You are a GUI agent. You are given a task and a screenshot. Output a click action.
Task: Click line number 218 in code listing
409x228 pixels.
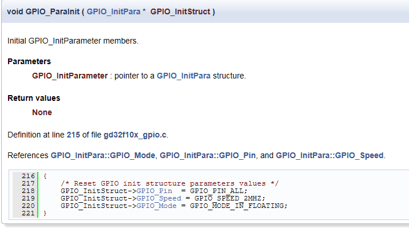(28, 191)
